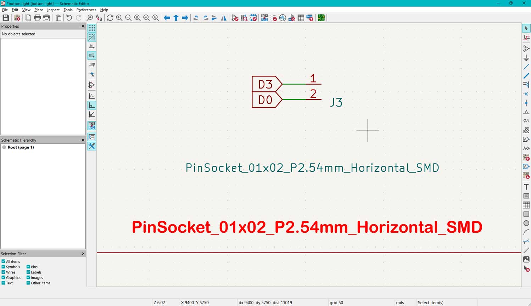Image resolution: width=531 pixels, height=306 pixels.
Task: Click the Plot toolbar icon
Action: coord(46,18)
